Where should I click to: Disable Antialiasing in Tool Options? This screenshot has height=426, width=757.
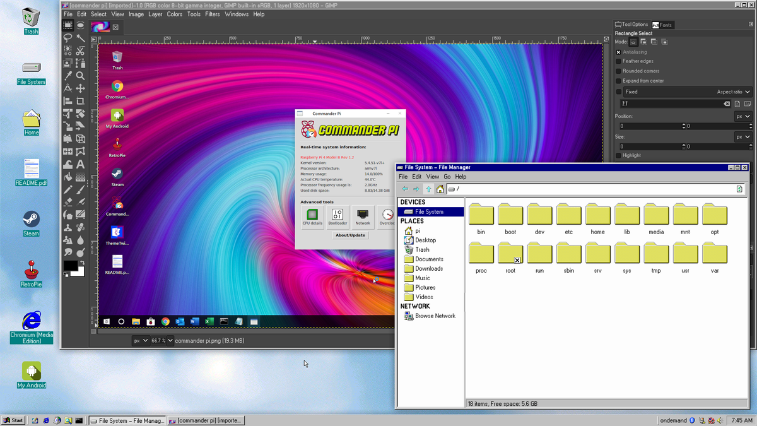618,52
